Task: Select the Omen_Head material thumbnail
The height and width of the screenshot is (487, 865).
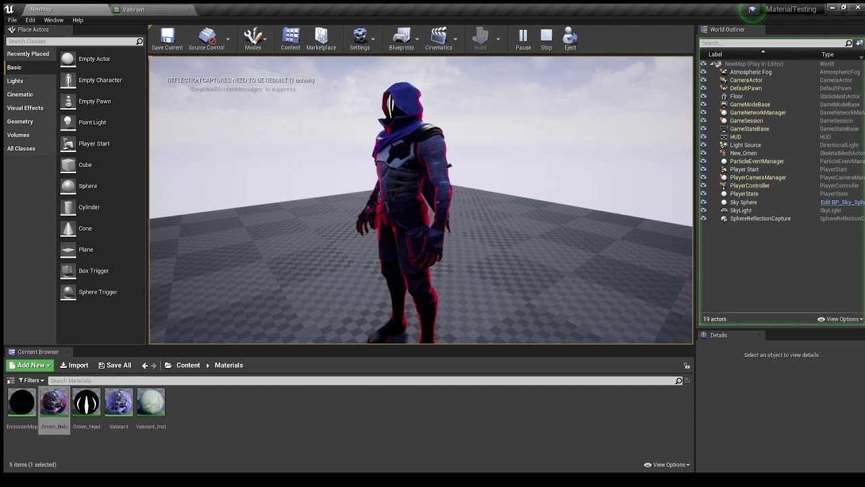Action: click(86, 402)
